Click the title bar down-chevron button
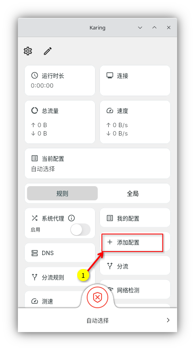Screen dimensions: 195x350 pos(140,28)
